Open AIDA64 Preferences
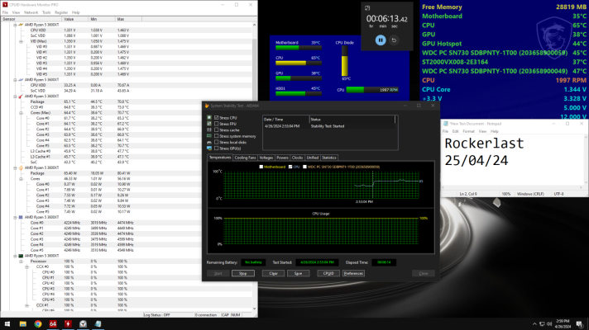 click(x=353, y=273)
